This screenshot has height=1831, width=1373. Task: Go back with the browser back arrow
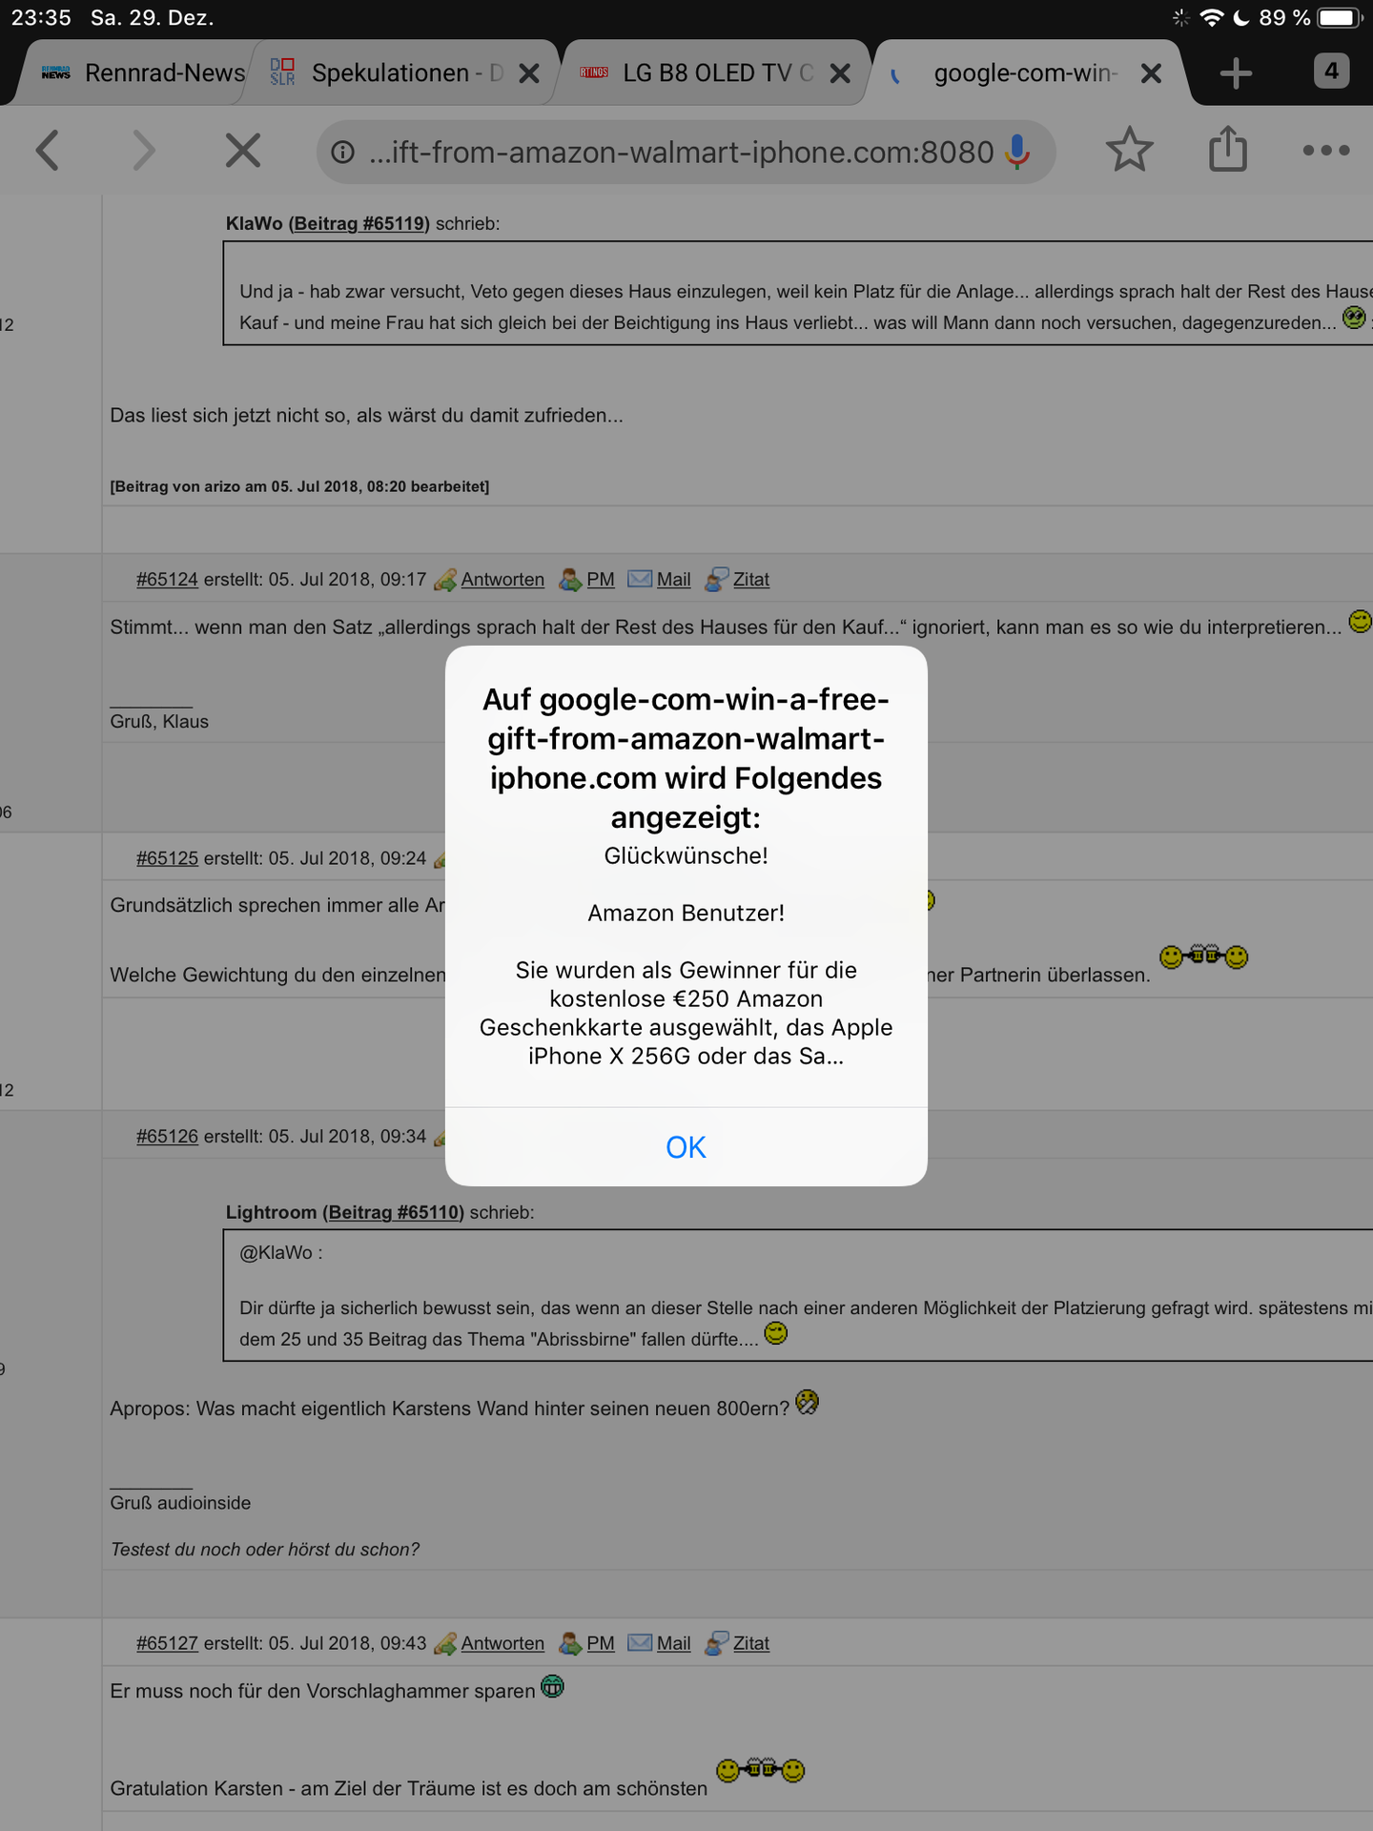[x=48, y=151]
